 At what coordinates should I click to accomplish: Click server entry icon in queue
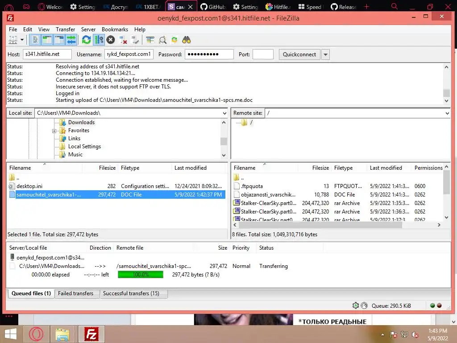tap(12, 257)
